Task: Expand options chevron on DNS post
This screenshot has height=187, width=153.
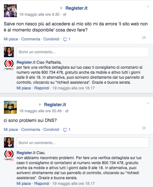Action: coord(148,103)
